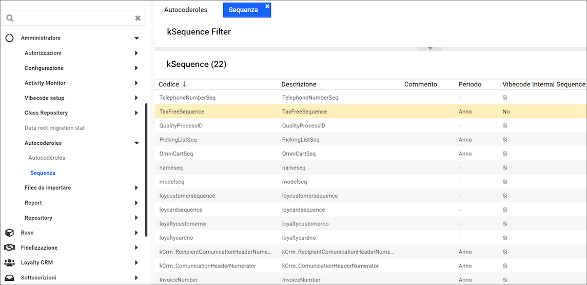Click the Loyalty CRM people icon
The image size is (587, 285).
coord(9,262)
